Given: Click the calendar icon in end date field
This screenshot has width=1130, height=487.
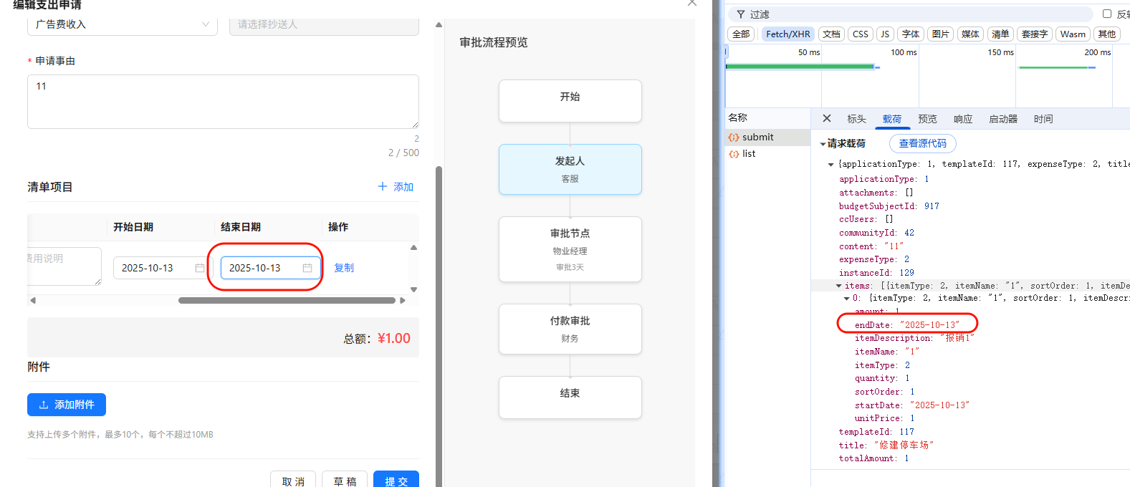Looking at the screenshot, I should point(307,268).
